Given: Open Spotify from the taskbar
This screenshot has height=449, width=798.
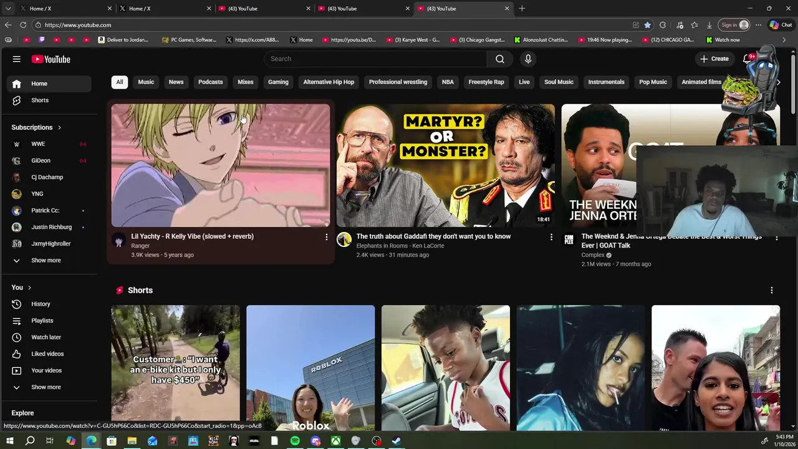Looking at the screenshot, I should 295,441.
